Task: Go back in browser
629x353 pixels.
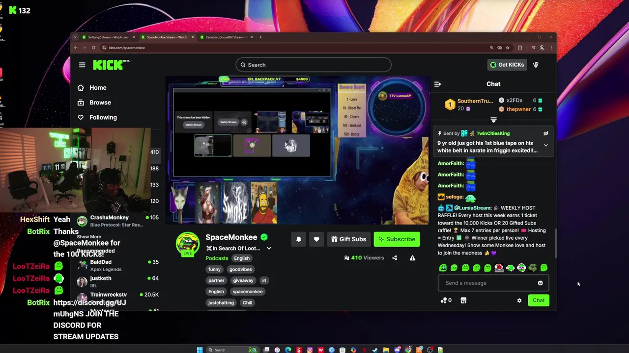Action: pyautogui.click(x=76, y=48)
